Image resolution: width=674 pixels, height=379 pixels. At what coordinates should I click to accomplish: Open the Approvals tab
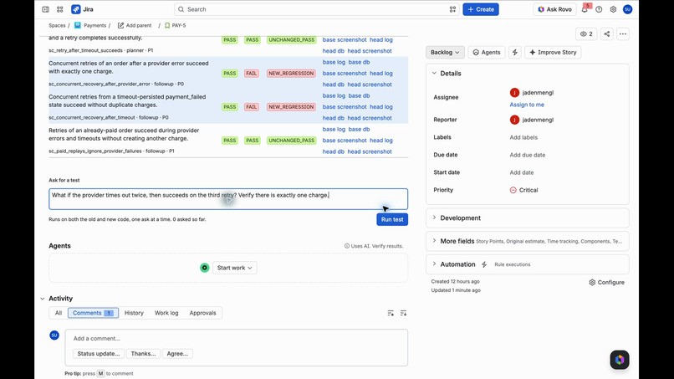point(202,313)
